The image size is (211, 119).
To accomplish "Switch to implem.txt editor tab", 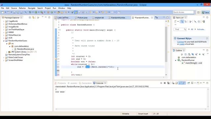I will point(98,18).
